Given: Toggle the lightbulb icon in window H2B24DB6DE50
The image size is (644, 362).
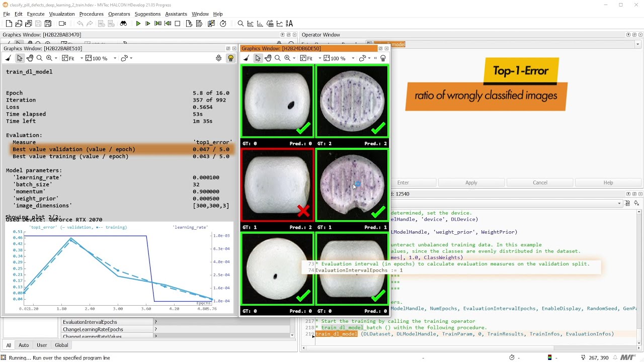Looking at the screenshot, I should coord(383,58).
